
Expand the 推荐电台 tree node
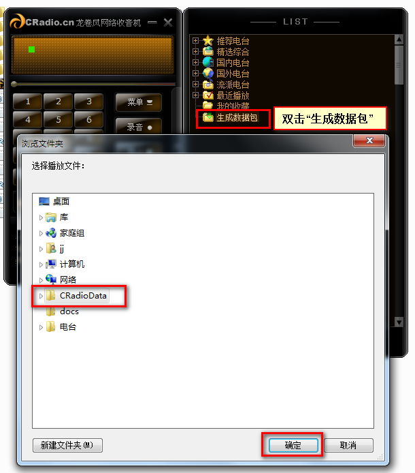[x=195, y=40]
